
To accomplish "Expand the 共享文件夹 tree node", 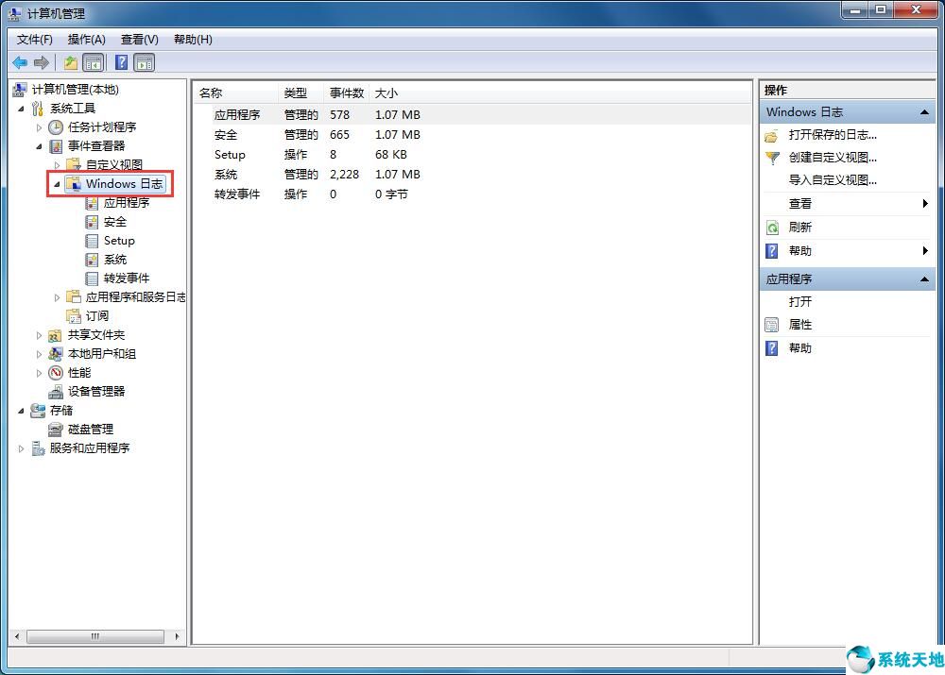I will [38, 334].
